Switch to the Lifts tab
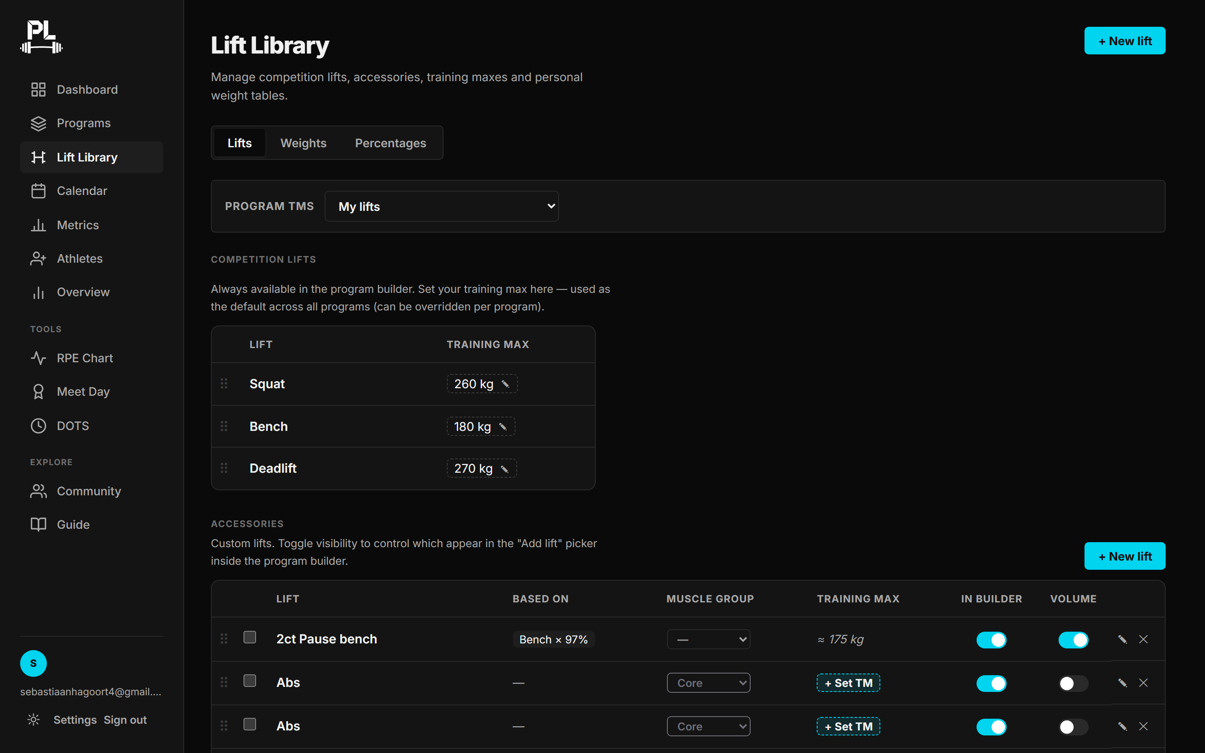The image size is (1205, 753). 239,143
